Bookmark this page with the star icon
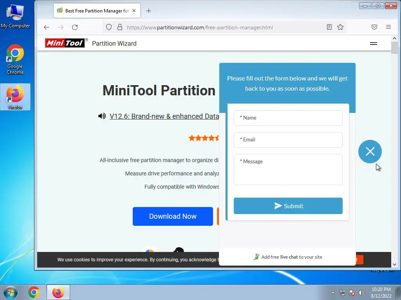The width and height of the screenshot is (401, 300). point(340,27)
